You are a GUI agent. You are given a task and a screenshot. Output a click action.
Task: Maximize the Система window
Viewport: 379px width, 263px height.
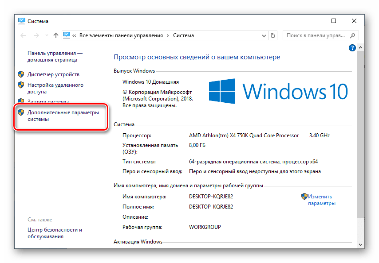(334, 21)
